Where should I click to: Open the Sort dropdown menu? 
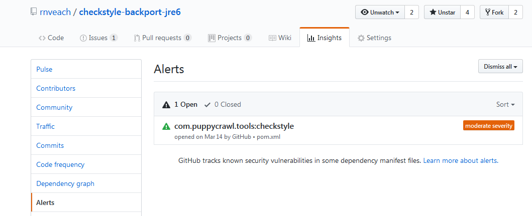[x=505, y=105]
